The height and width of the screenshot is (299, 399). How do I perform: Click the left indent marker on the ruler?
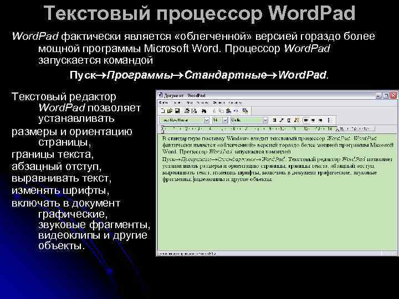163,131
